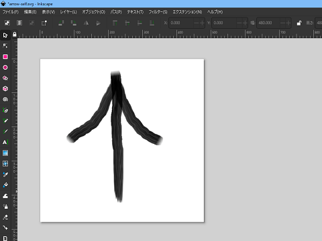This screenshot has height=241, width=322.
Task: Select the Ellipse tool
Action: pos(5,68)
